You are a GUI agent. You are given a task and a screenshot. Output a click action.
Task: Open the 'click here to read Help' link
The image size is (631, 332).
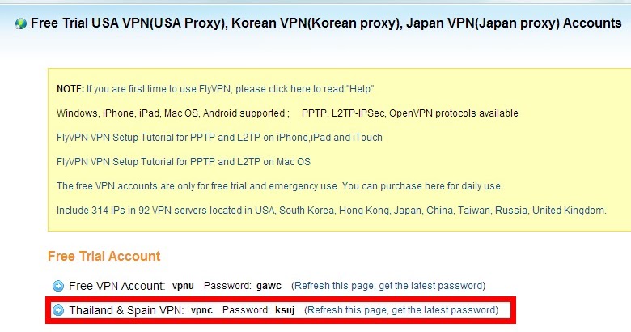click(306, 89)
